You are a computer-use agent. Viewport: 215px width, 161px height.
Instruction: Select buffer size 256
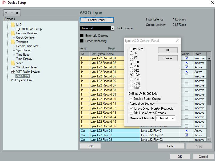[x=131, y=66]
